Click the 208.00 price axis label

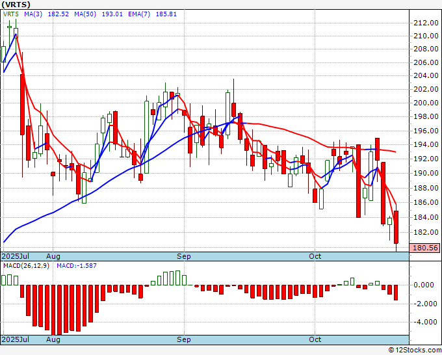click(426, 49)
